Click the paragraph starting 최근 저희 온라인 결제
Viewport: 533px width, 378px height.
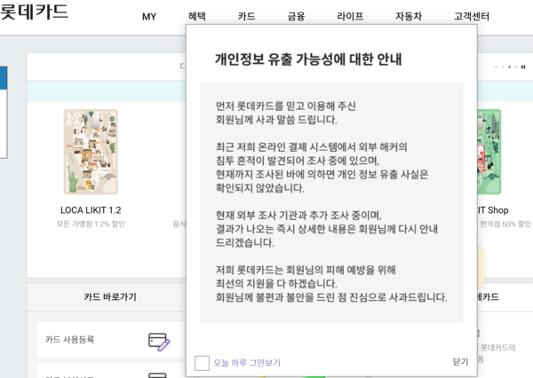coord(322,168)
